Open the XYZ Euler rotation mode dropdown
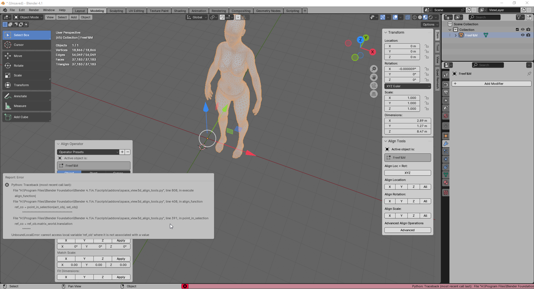 408,86
